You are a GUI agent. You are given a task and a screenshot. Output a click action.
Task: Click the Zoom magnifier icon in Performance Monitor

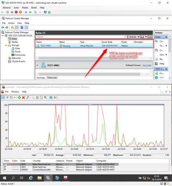pos(45,98)
